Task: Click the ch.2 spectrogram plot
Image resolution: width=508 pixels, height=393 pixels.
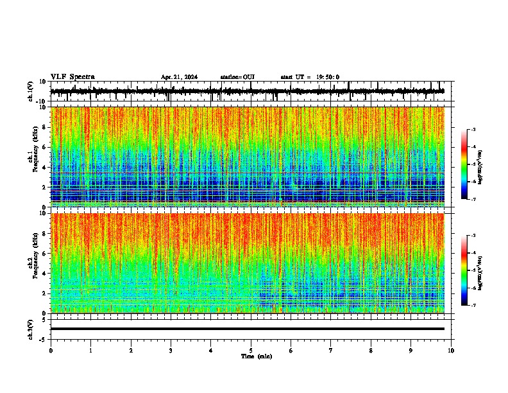Action: [247, 263]
